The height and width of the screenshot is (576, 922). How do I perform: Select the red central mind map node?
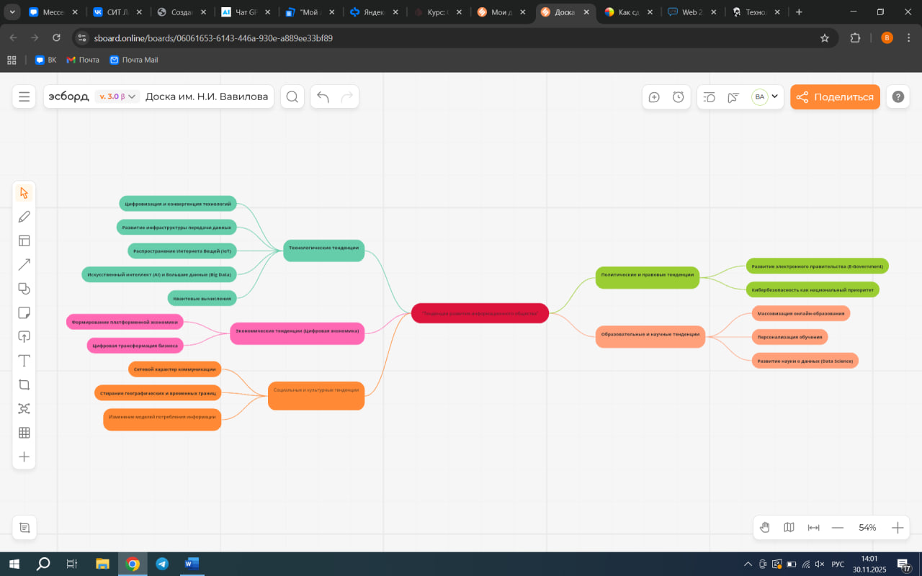point(480,313)
